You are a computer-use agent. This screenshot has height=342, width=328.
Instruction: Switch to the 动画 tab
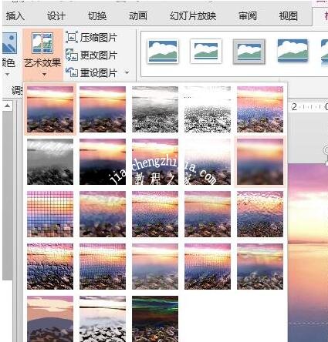[x=138, y=16]
